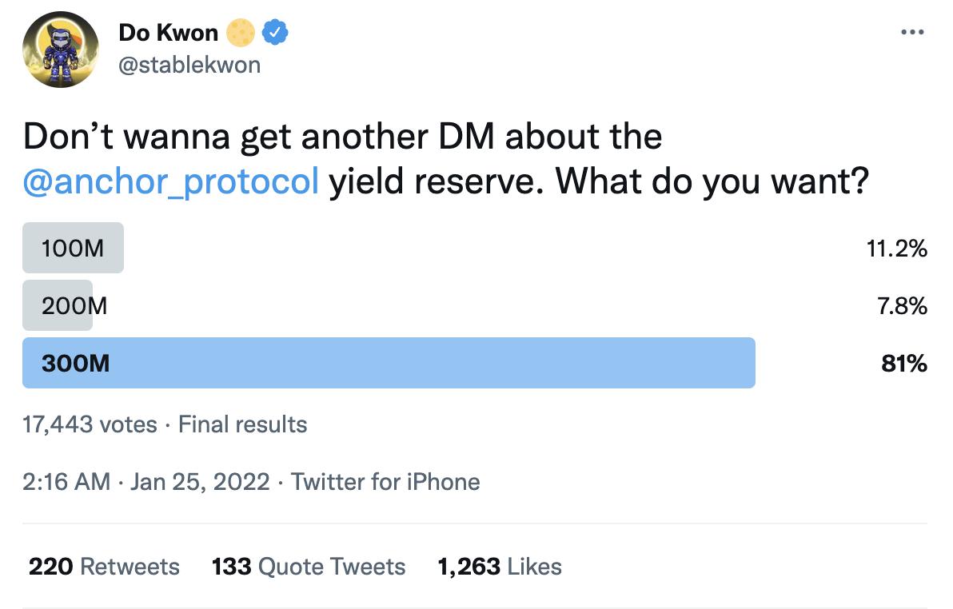This screenshot has height=609, width=953.
Task: Click the Final results label
Action: pos(242,424)
